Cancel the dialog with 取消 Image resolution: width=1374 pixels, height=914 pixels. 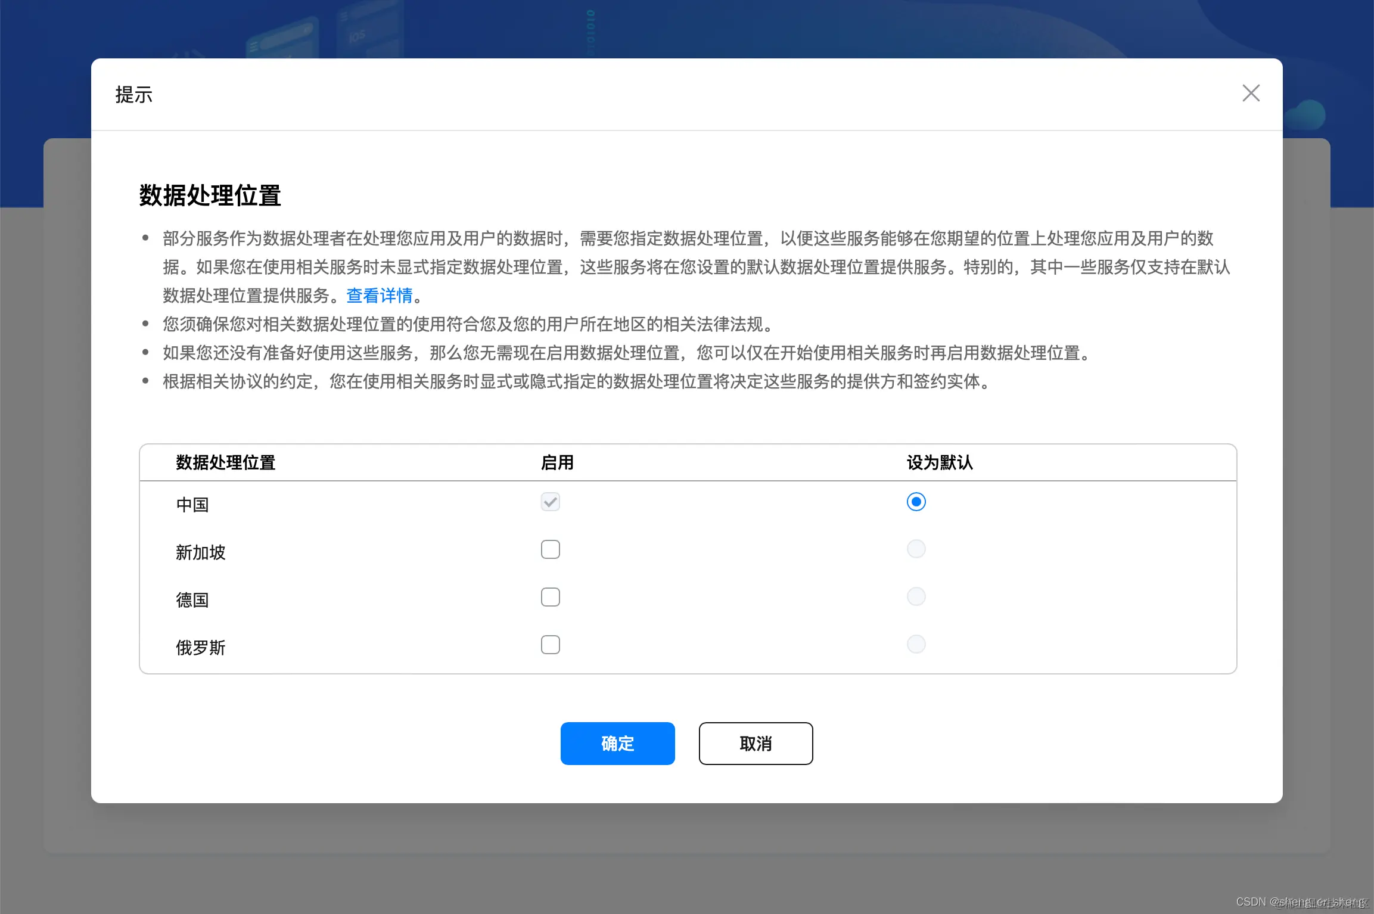point(755,743)
